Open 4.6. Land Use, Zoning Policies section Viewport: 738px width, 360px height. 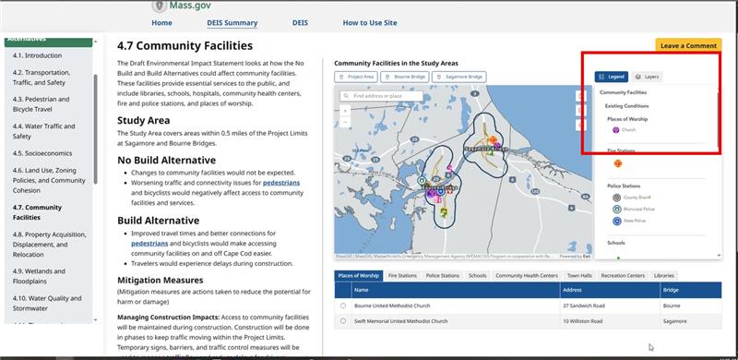click(x=49, y=181)
